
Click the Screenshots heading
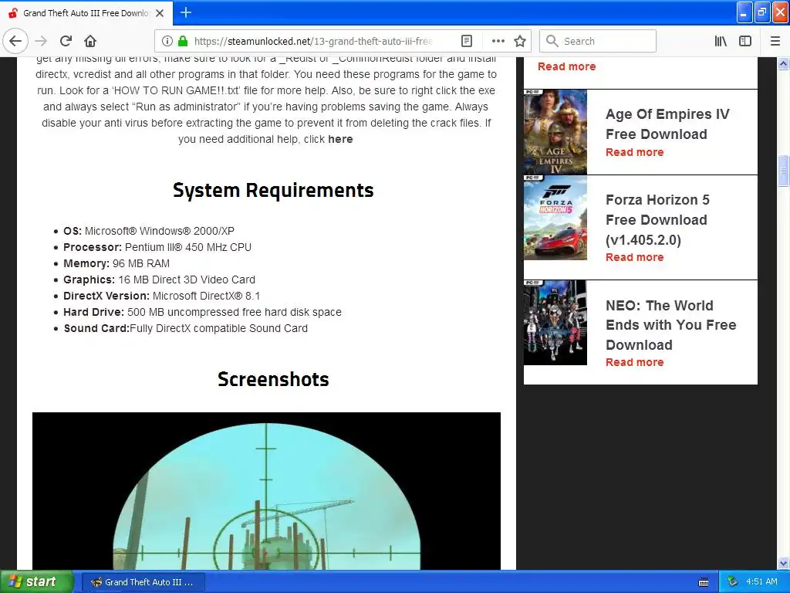pyautogui.click(x=273, y=379)
